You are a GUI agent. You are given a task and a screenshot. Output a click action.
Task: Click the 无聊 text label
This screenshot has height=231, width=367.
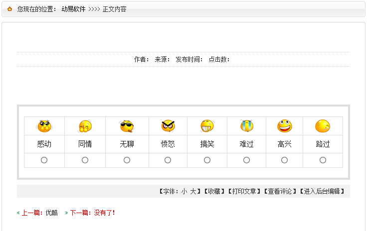[127, 144]
